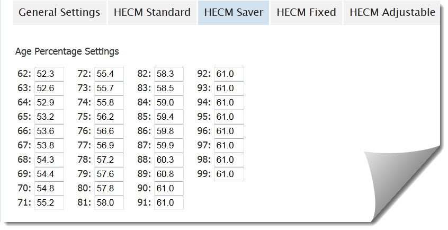448x230 pixels.
Task: Select the age 88 percentage input
Action: coord(169,160)
